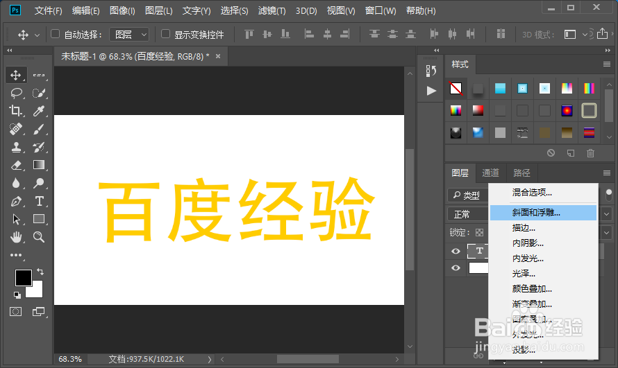Switch to the 通道 tab
Viewport: 618px width, 368px height.
pyautogui.click(x=490, y=173)
